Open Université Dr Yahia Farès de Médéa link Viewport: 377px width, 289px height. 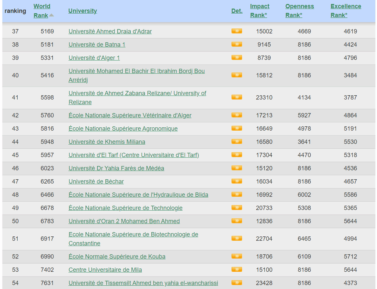[116, 168]
